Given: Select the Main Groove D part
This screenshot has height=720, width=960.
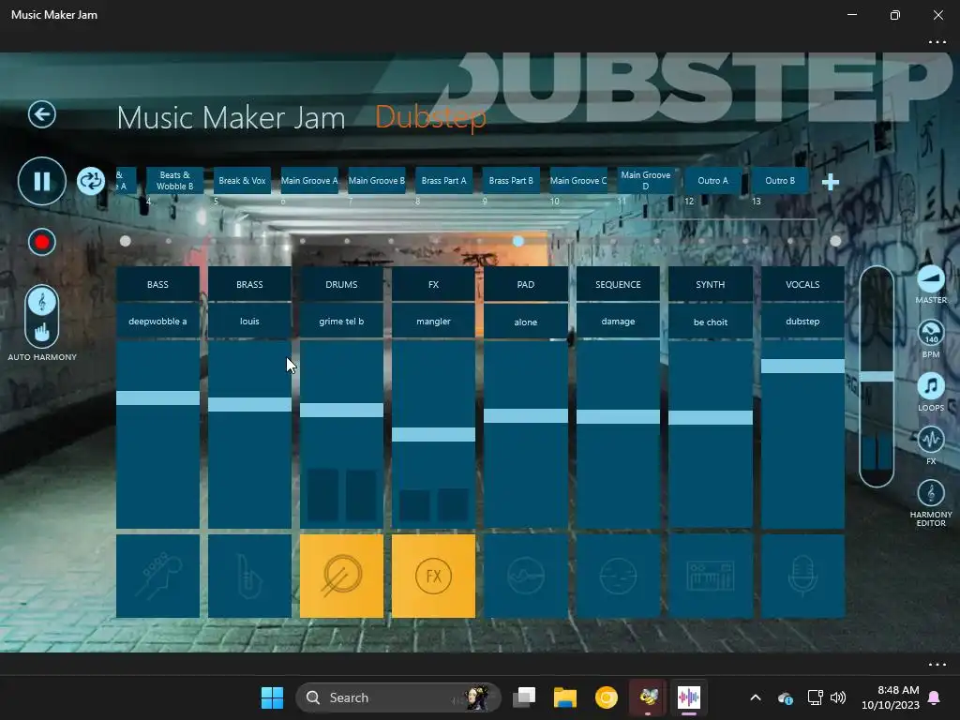Looking at the screenshot, I should click(646, 181).
